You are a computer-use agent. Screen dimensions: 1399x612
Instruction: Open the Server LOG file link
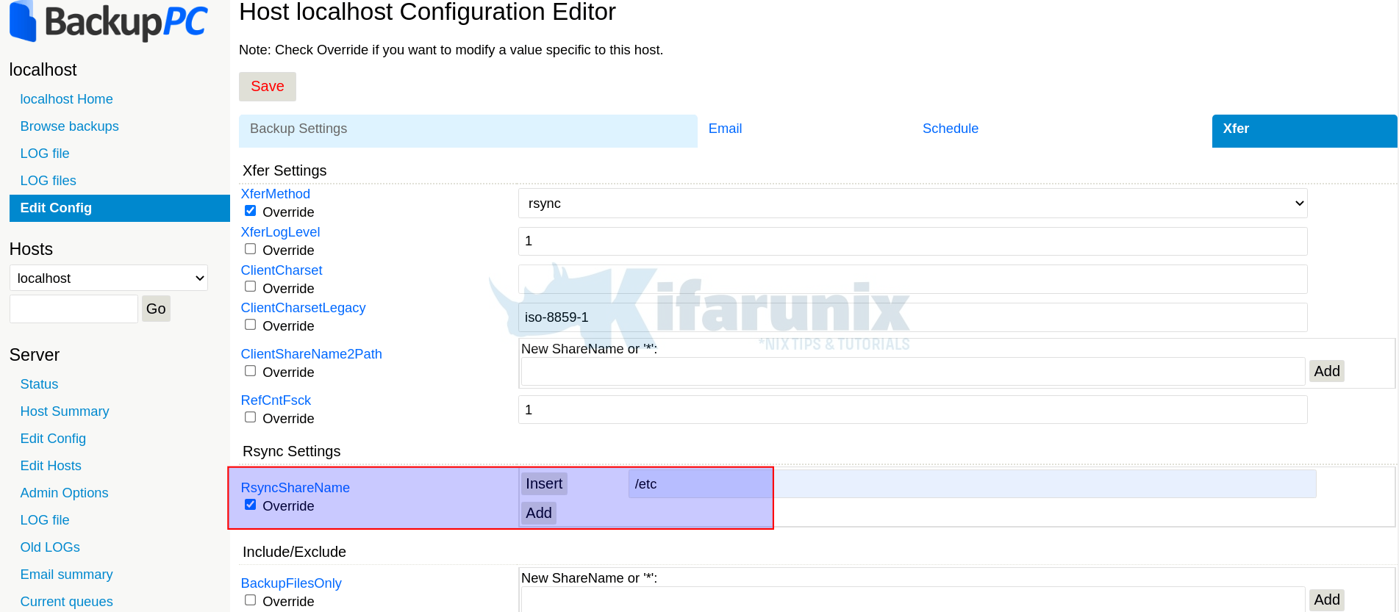pyautogui.click(x=45, y=520)
